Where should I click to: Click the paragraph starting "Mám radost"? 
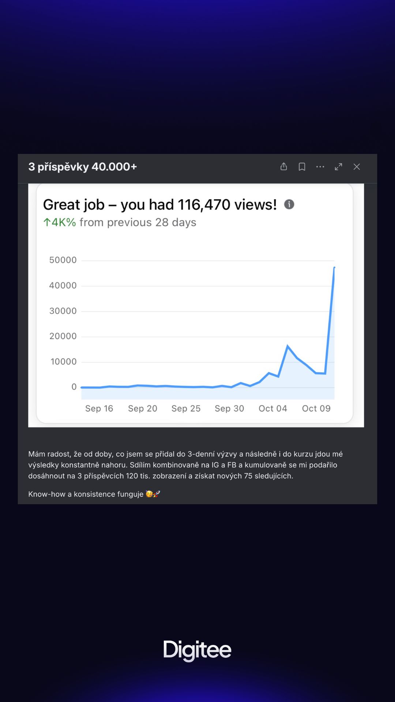click(x=185, y=465)
